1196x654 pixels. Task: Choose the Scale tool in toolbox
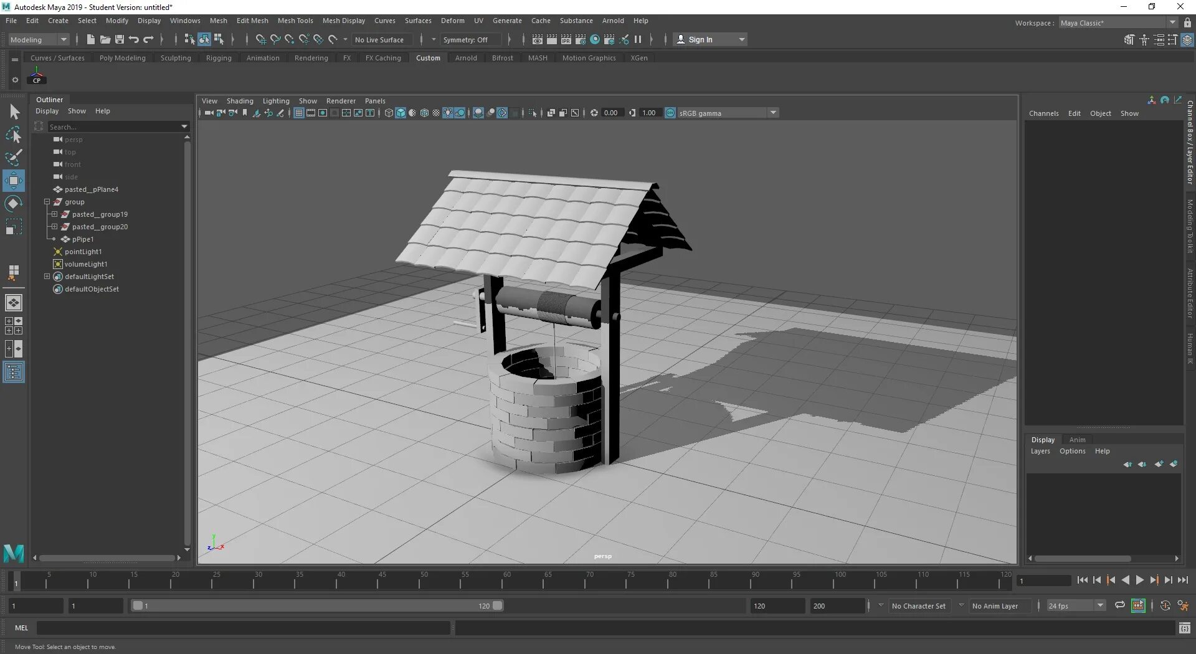coord(14,227)
